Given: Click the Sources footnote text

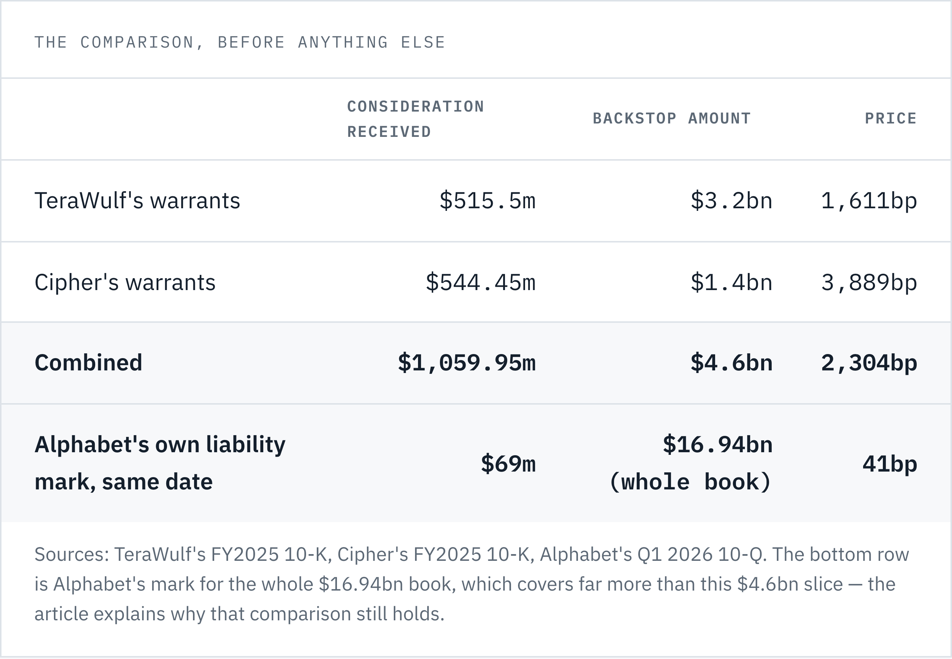Looking at the screenshot, I should point(472,584).
